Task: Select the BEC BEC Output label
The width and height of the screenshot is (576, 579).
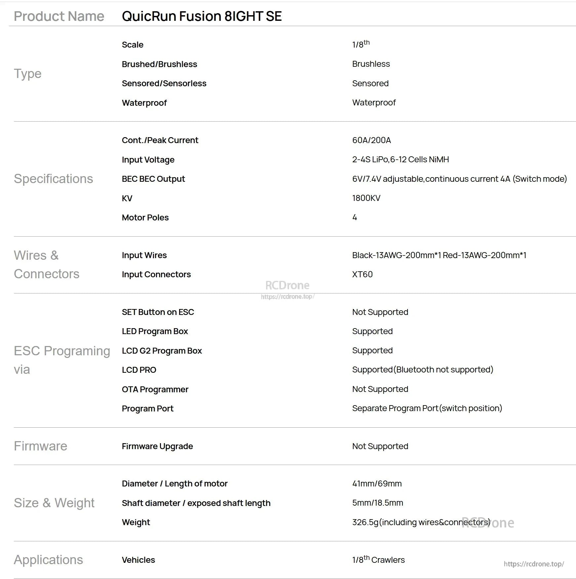Action: coord(153,179)
